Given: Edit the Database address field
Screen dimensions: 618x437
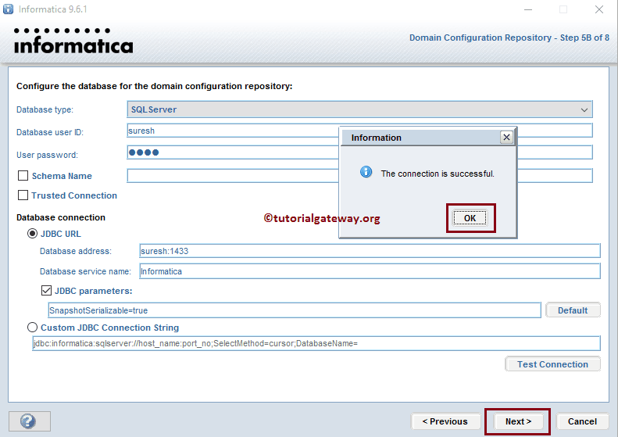Looking at the screenshot, I should tap(370, 251).
